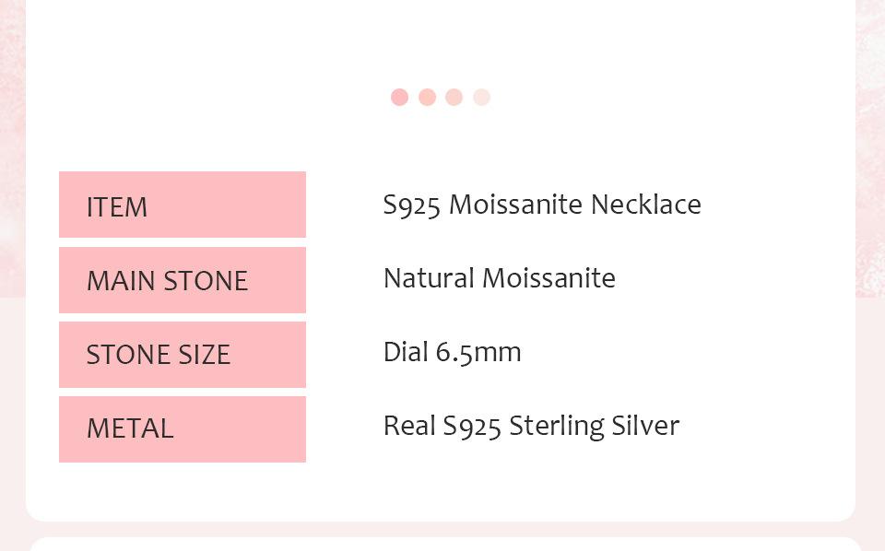The image size is (885, 551).
Task: Click the pink MAIN STONE label cell
Action: 183,280
